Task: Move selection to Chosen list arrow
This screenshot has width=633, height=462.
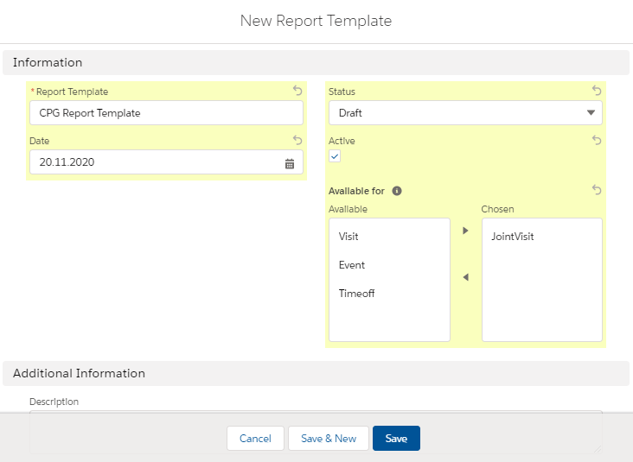Action: pyautogui.click(x=465, y=231)
